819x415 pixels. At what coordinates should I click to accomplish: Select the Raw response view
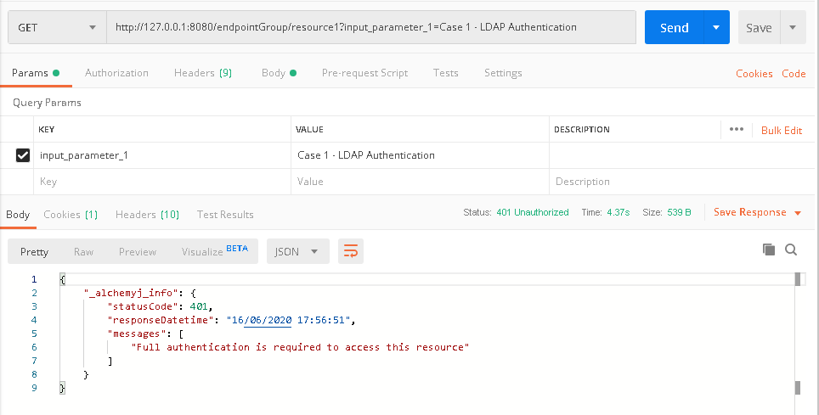click(83, 251)
